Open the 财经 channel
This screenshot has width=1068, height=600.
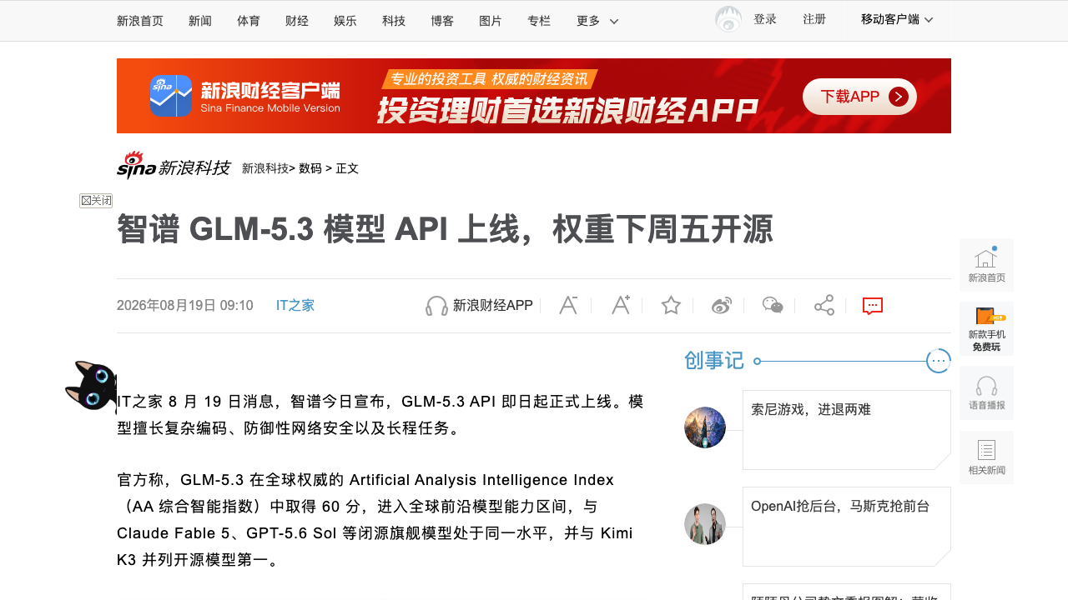[x=297, y=21]
